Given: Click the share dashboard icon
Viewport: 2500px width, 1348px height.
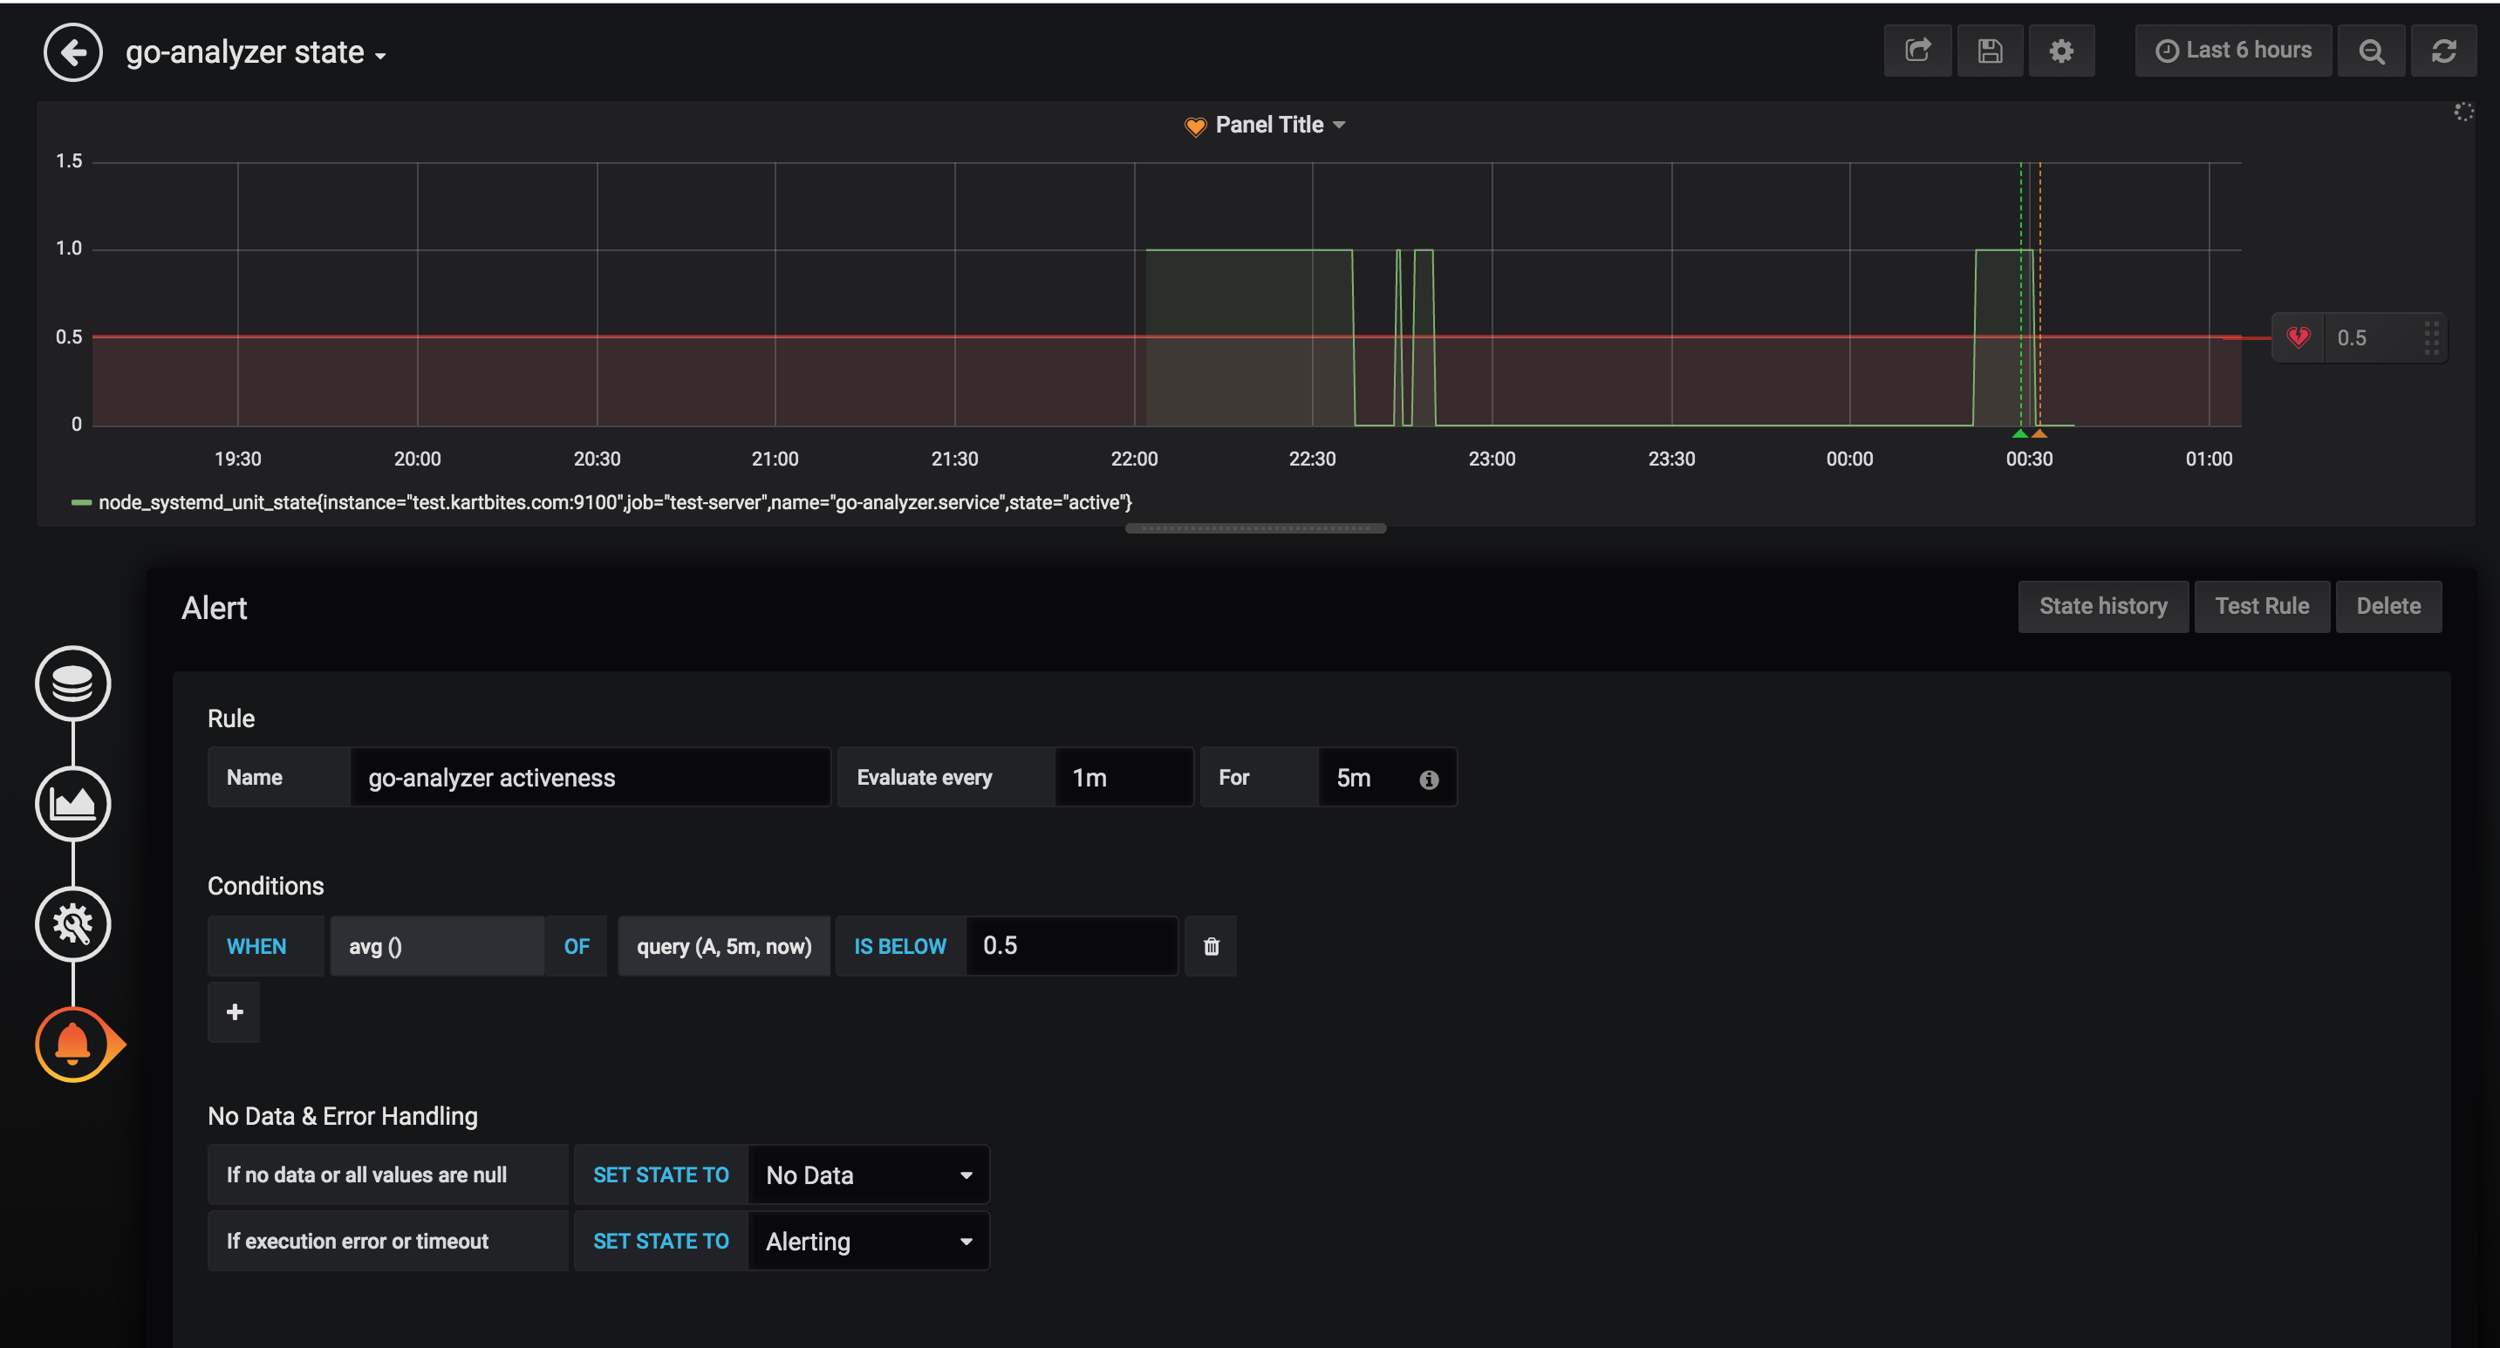Looking at the screenshot, I should (1917, 51).
